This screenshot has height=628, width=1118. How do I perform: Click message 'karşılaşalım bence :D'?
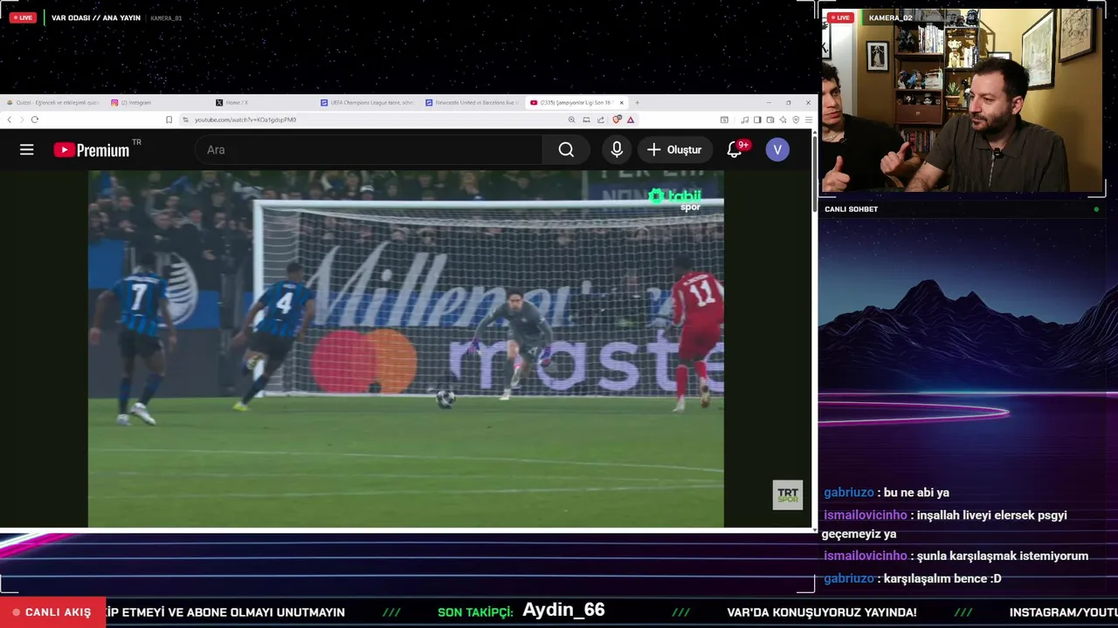pyautogui.click(x=942, y=578)
